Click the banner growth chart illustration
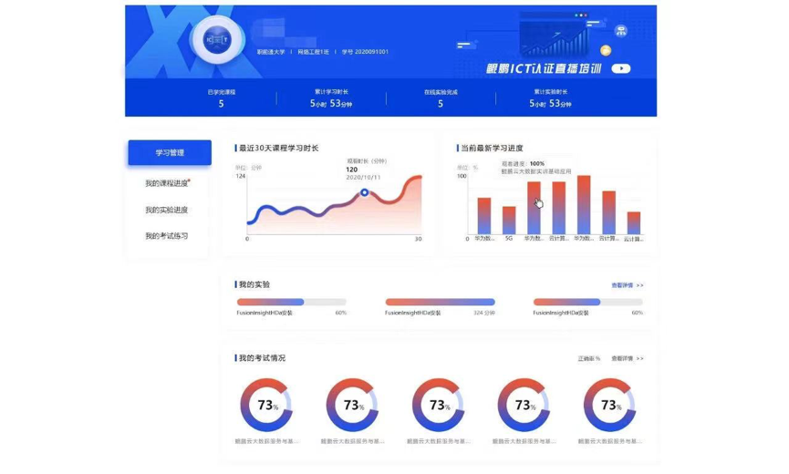The width and height of the screenshot is (789, 474). pos(554,34)
